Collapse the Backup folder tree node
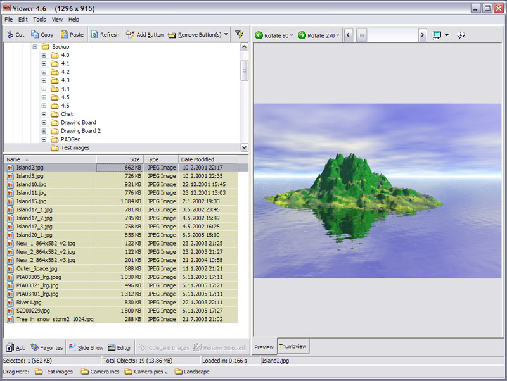 click(35, 47)
